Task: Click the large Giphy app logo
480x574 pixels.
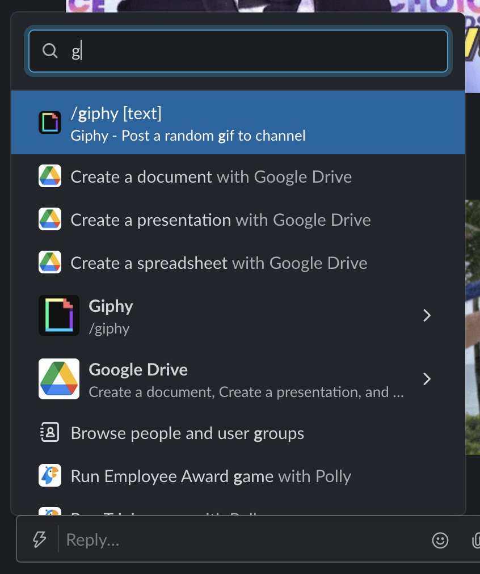Action: (59, 315)
